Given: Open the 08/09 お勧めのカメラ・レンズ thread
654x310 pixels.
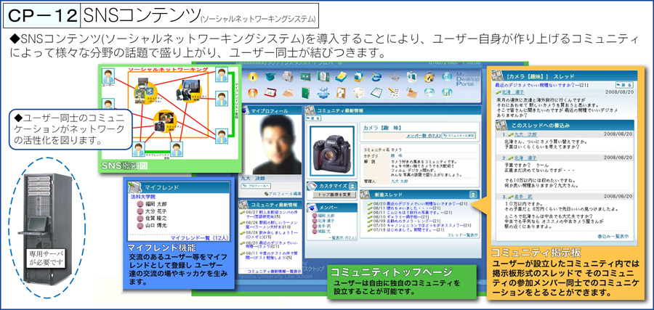Looking at the screenshot, I should point(407,221).
